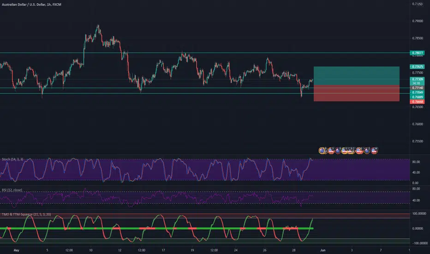Viewport: 430px width, 254px height.
Task: Click the 0.77675 take-profit price label
Action: tap(417, 67)
